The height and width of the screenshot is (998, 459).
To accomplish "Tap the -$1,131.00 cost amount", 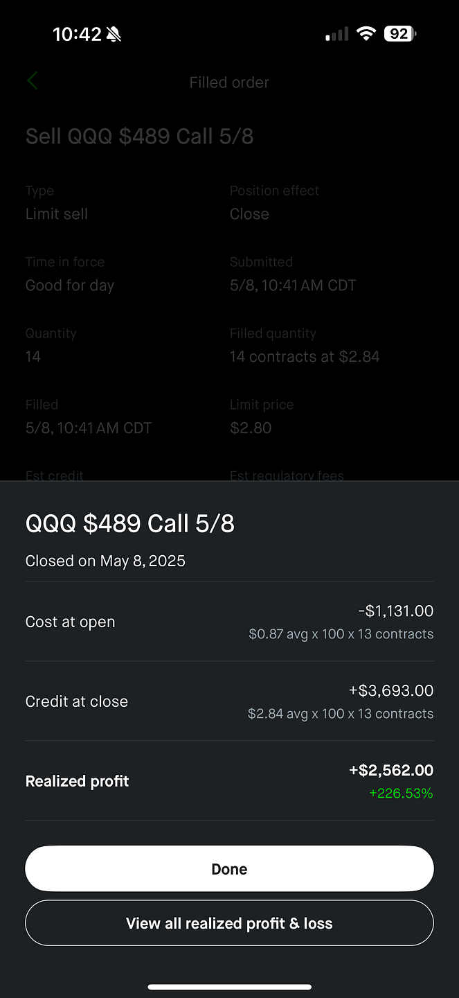I will tap(395, 611).
